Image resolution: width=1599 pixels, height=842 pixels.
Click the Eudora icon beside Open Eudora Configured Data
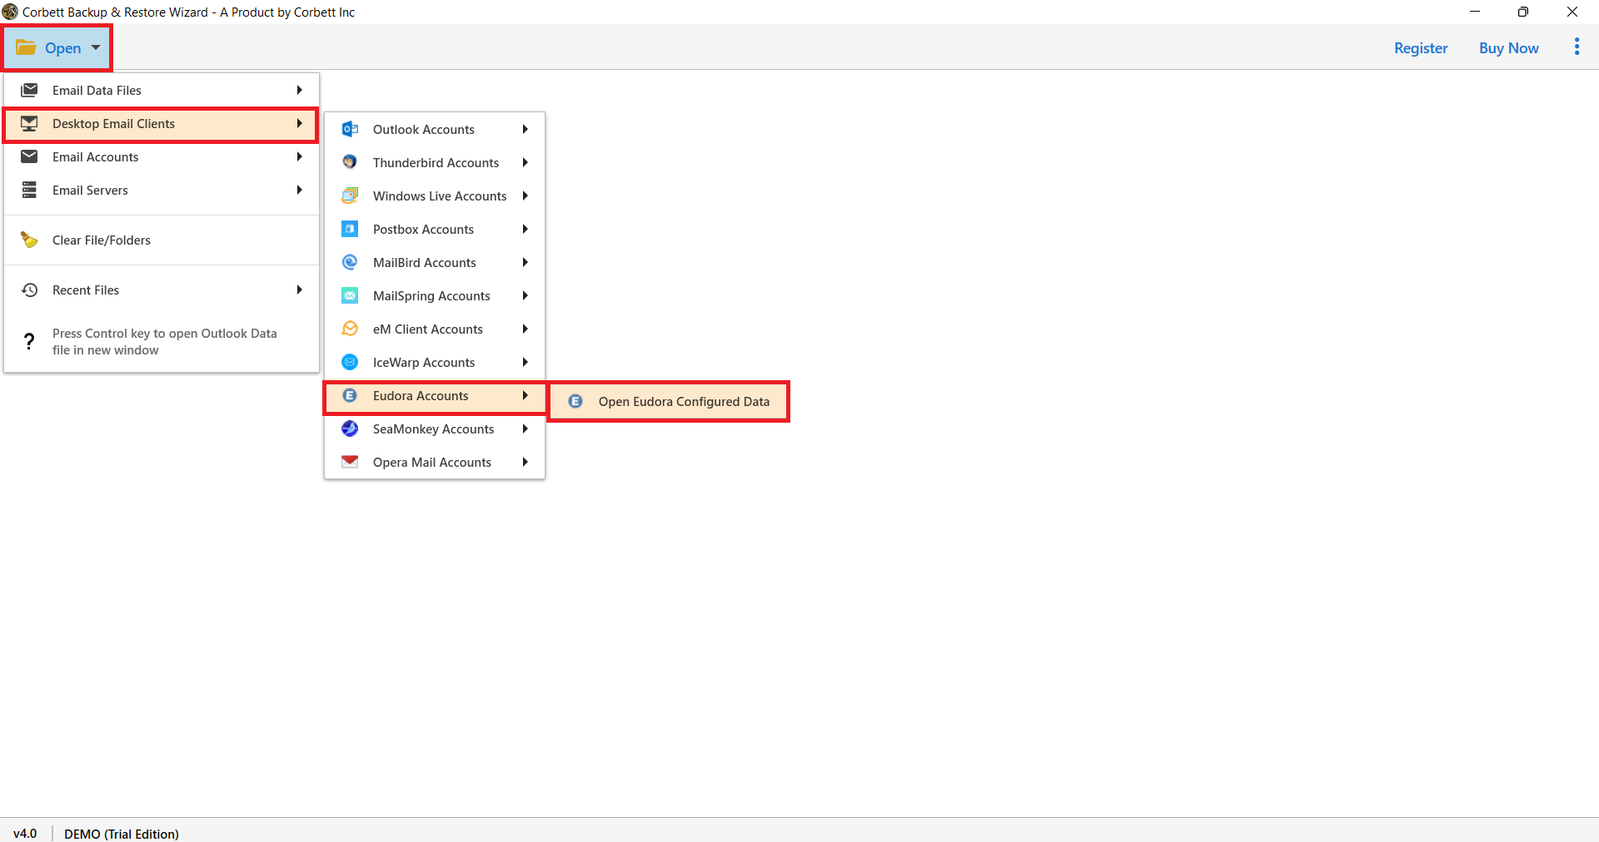(575, 401)
